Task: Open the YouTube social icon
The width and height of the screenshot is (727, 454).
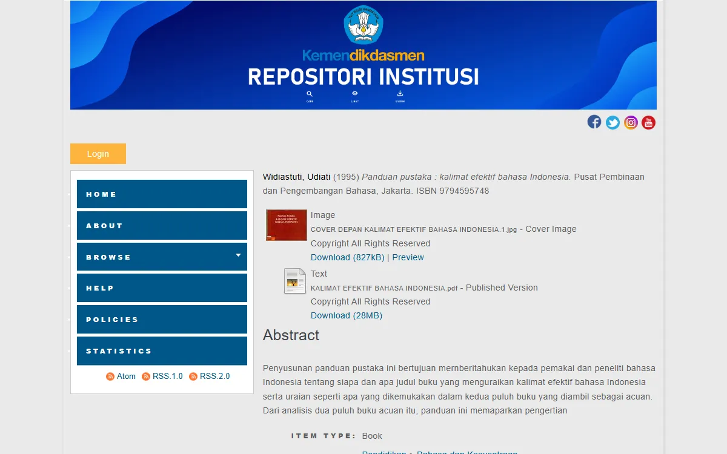Action: pyautogui.click(x=649, y=123)
